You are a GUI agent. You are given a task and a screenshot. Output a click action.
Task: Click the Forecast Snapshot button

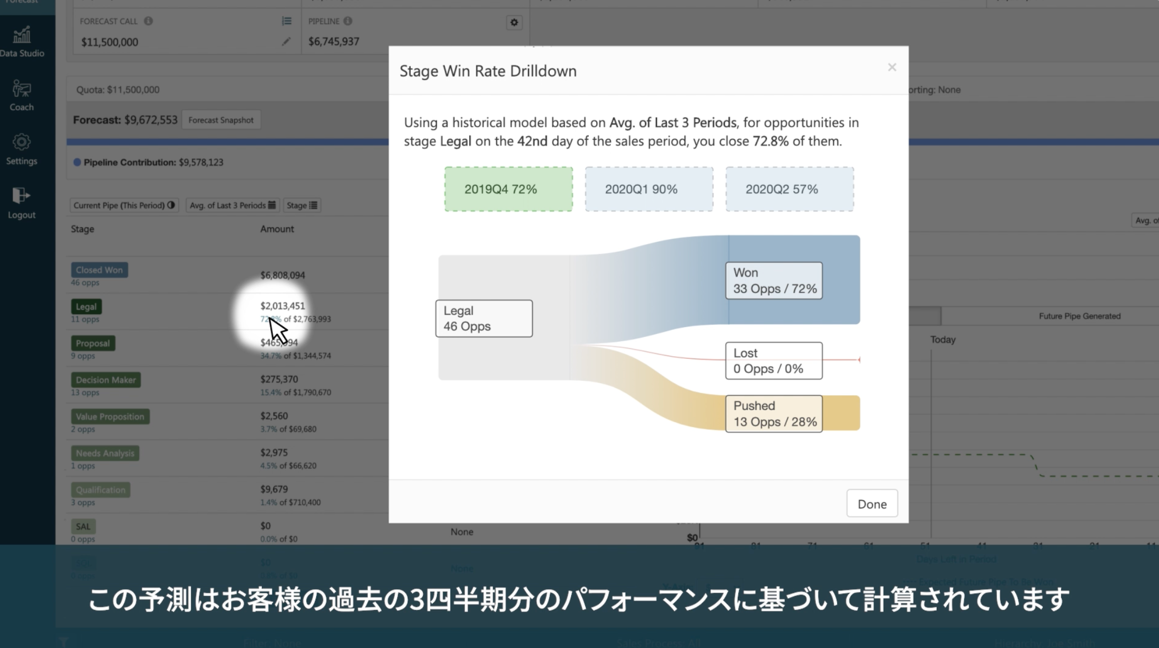point(221,120)
